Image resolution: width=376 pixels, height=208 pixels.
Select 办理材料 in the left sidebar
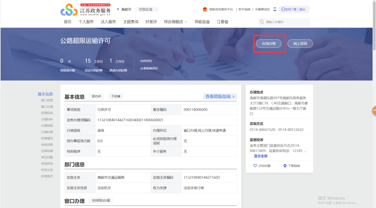click(x=46, y=119)
